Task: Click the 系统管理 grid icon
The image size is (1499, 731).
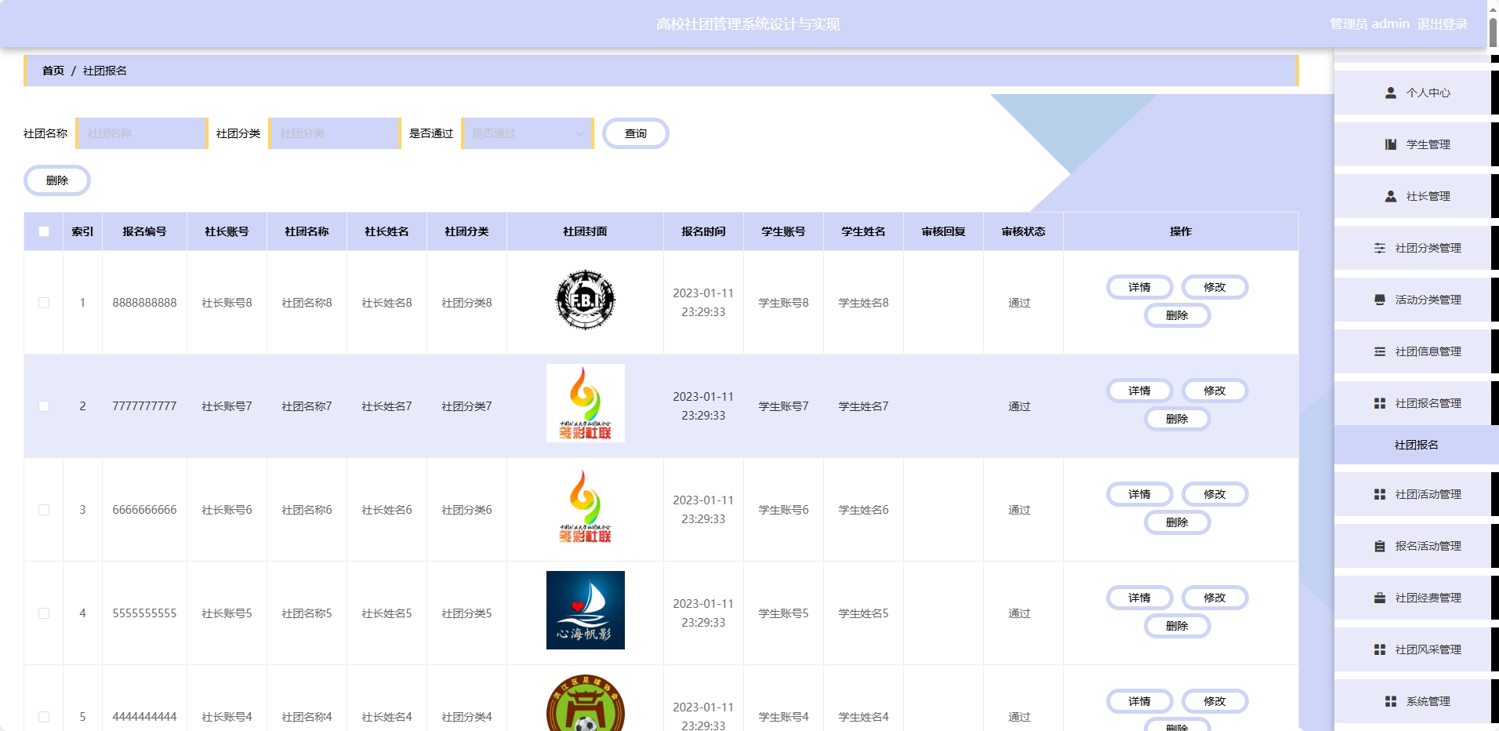Action: click(x=1391, y=701)
